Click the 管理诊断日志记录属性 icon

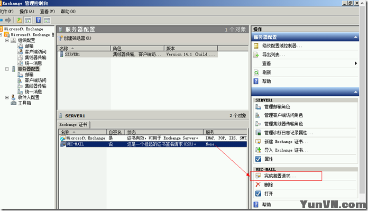point(258,133)
